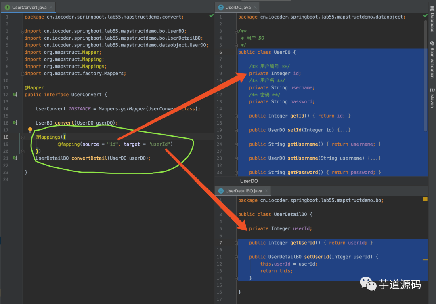Switch to the UserDetailBO.java tab
The width and height of the screenshot is (436, 304).
pyautogui.click(x=243, y=191)
